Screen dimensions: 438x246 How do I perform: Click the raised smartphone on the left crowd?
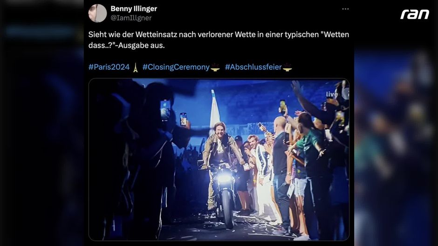click(x=165, y=110)
